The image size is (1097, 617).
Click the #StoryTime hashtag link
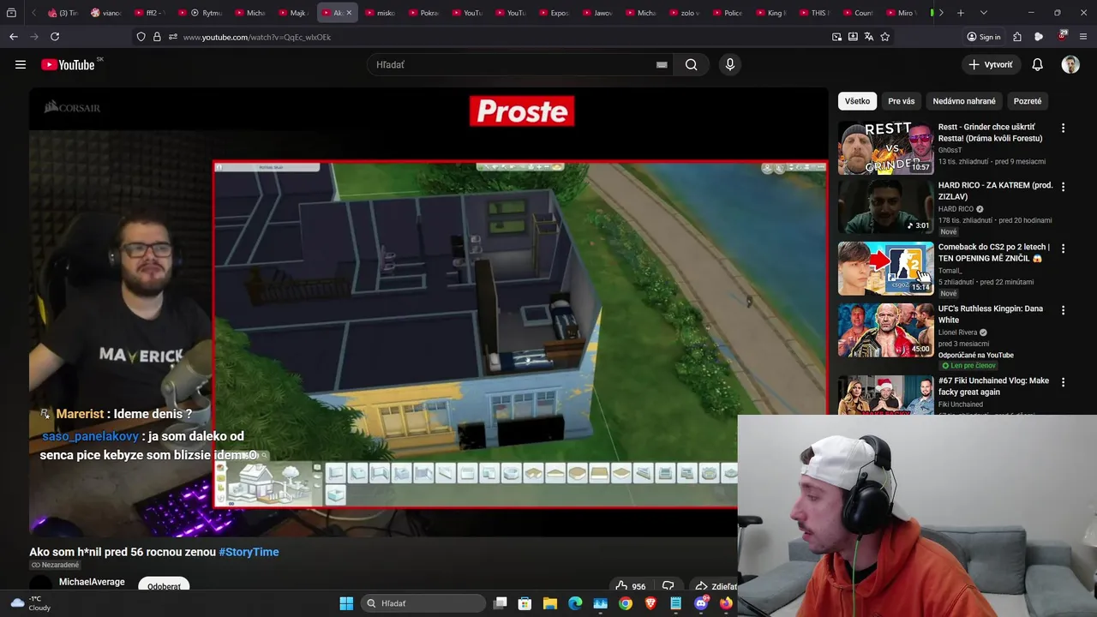click(249, 552)
